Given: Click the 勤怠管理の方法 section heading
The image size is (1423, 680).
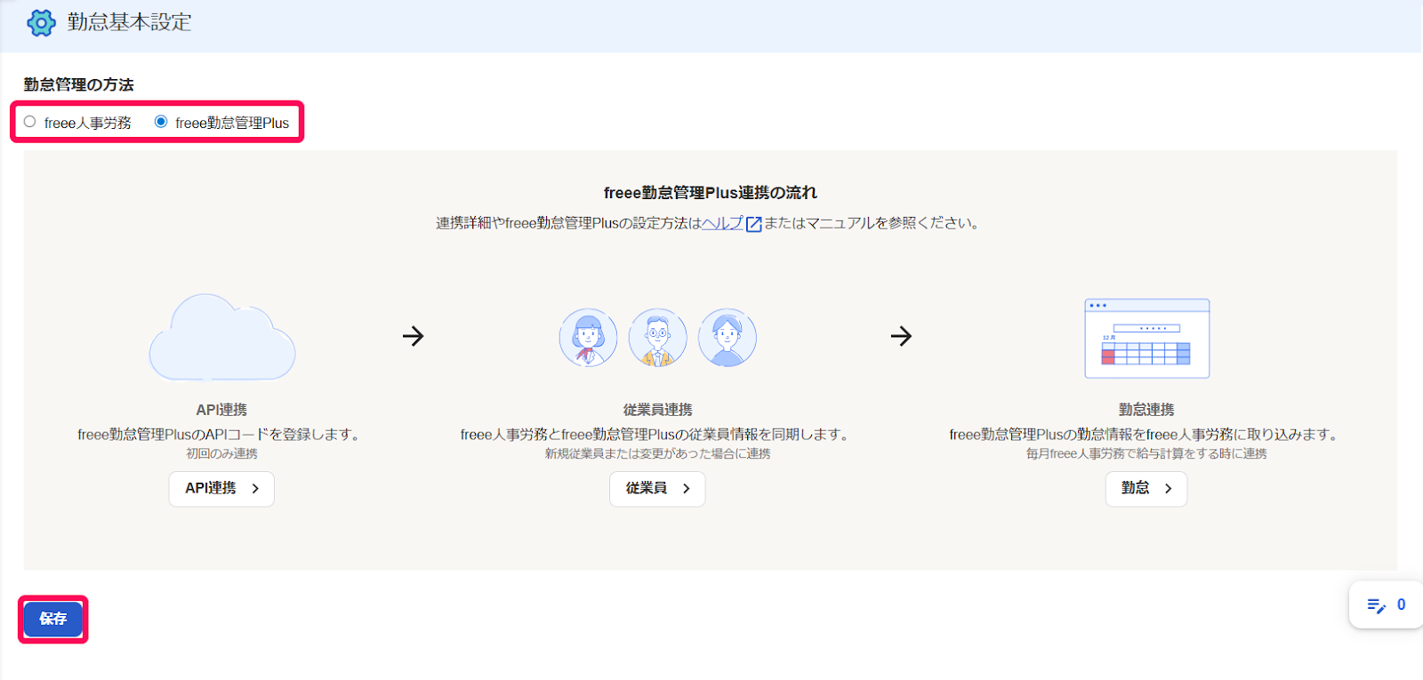Looking at the screenshot, I should pos(78,84).
